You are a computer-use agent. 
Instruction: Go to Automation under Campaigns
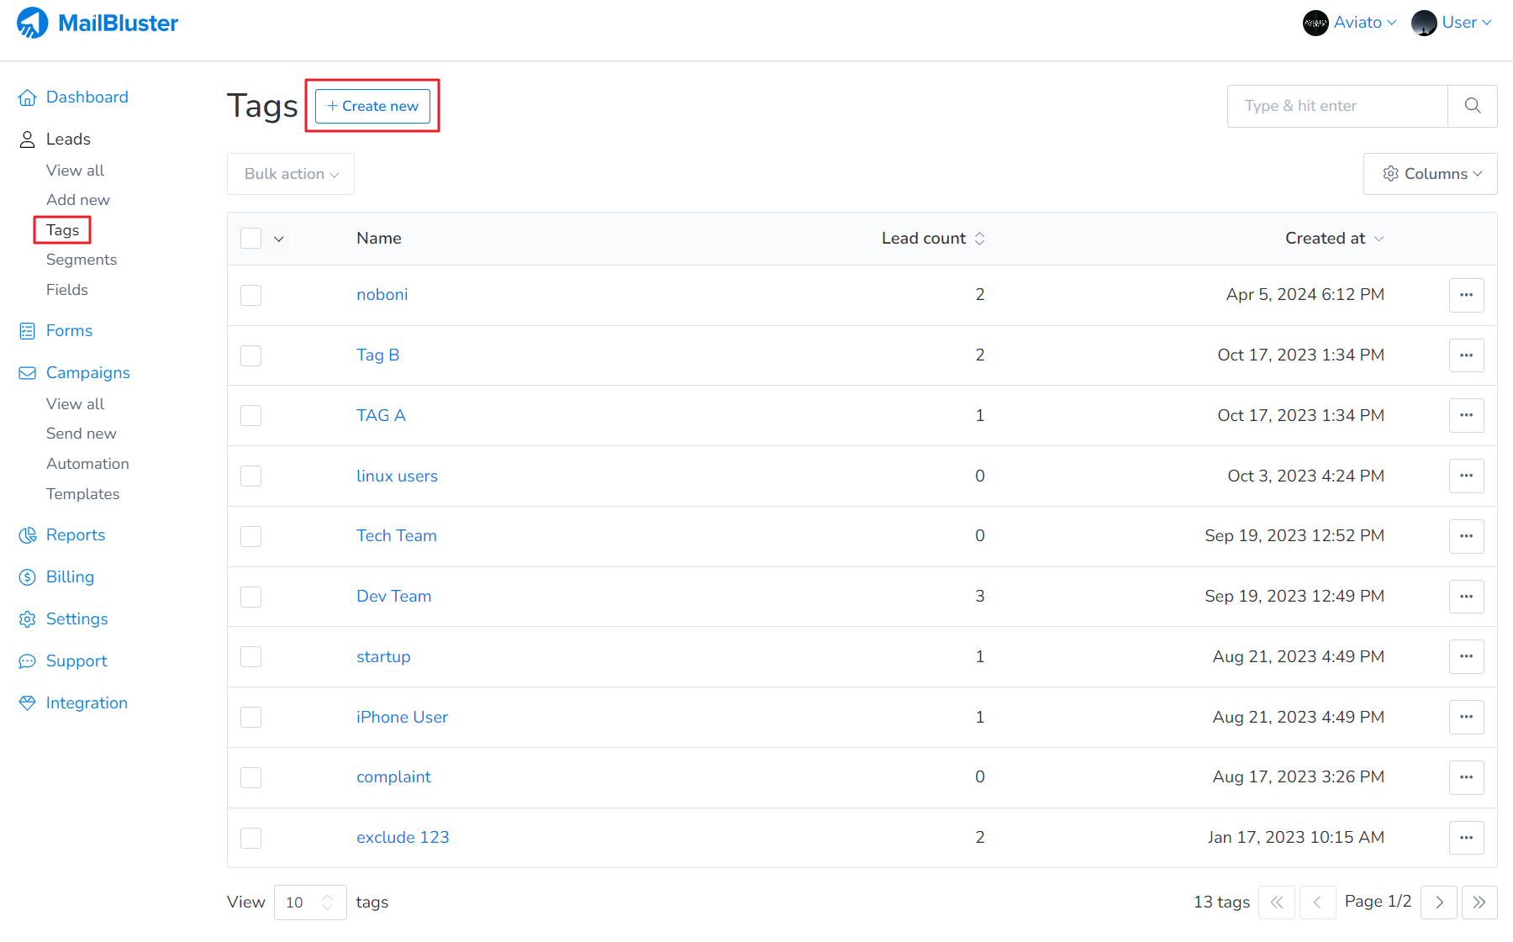tap(87, 464)
